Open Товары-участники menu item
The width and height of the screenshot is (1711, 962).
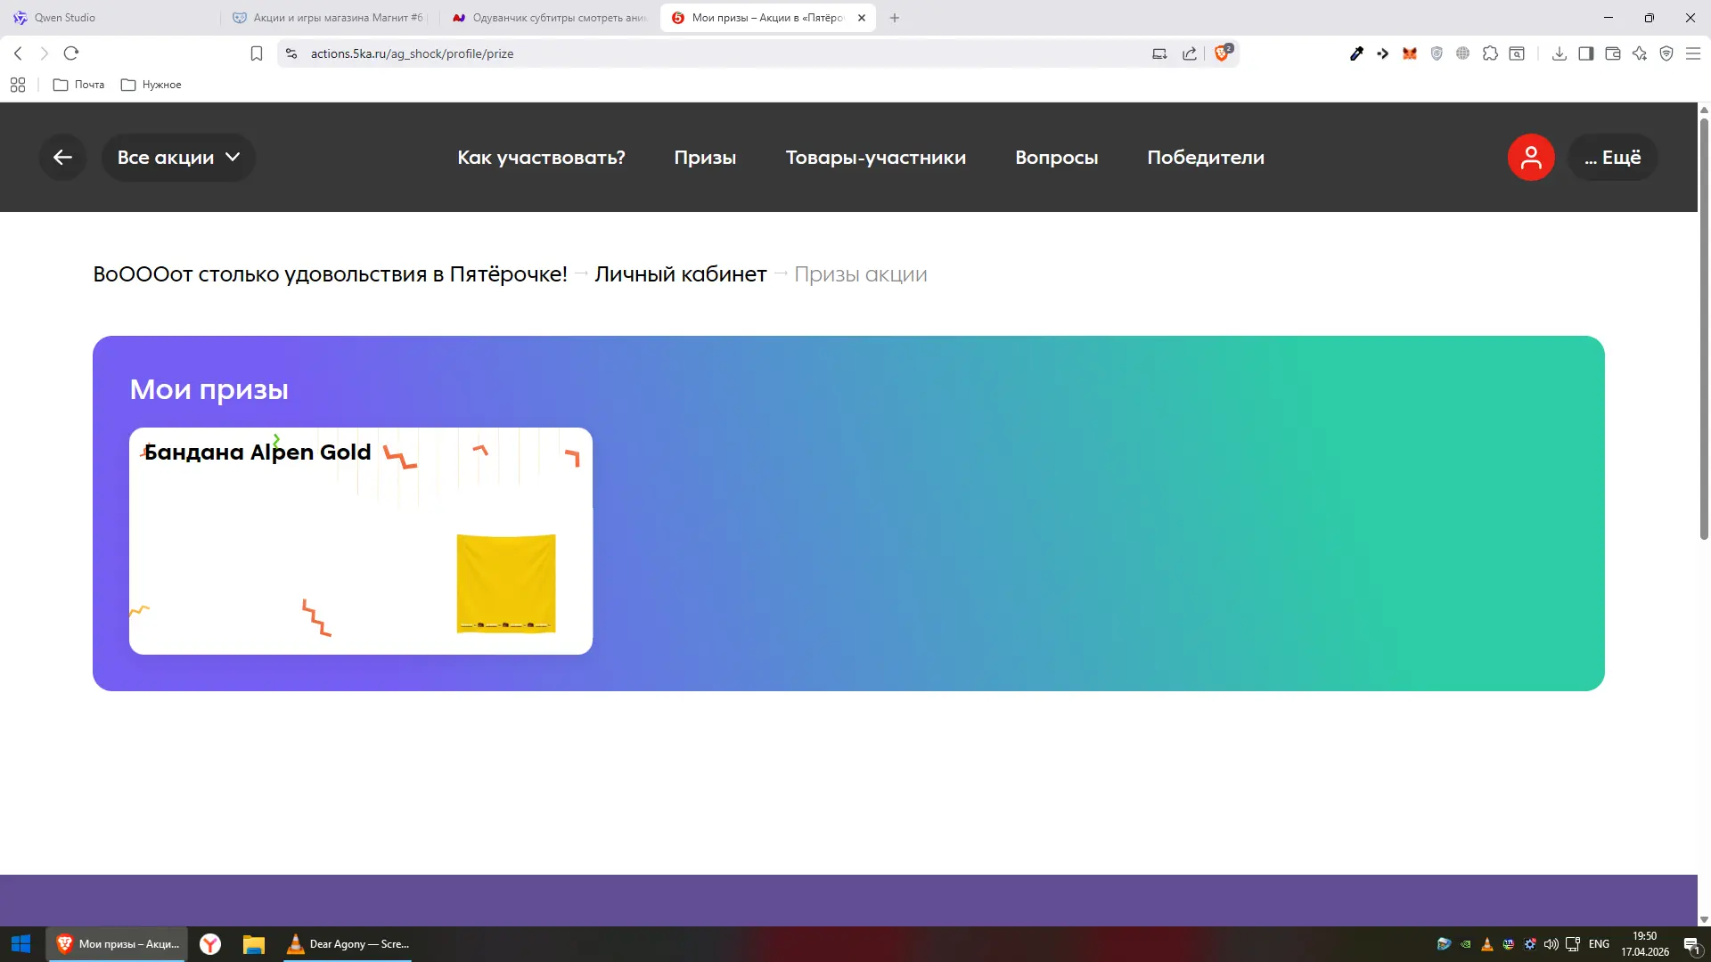(875, 158)
